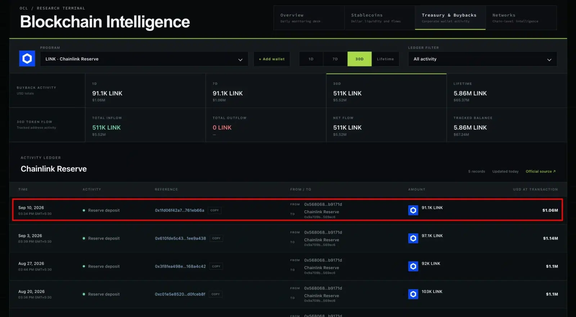
Task: Select the 30D time range
Action: click(359, 59)
